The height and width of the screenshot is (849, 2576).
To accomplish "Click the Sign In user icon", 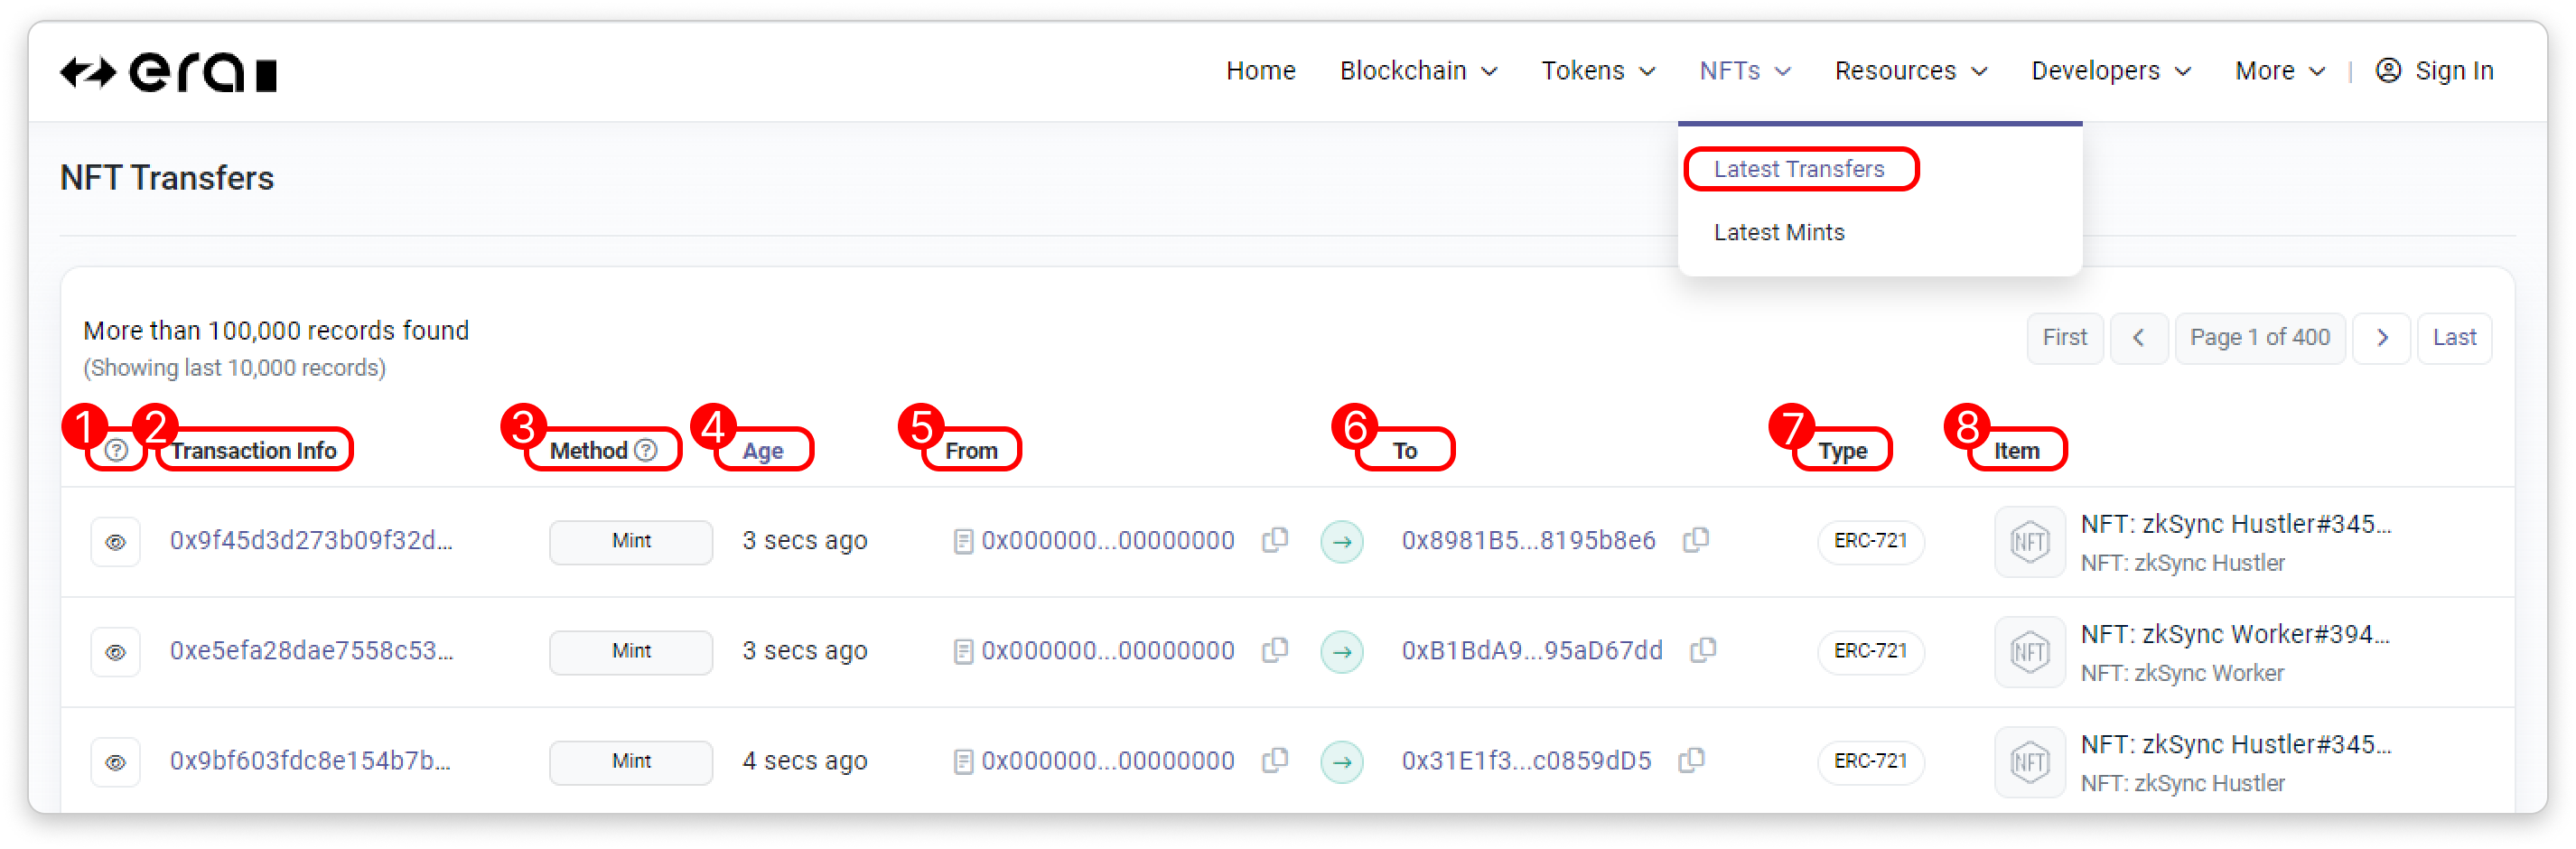I will pyautogui.click(x=2388, y=71).
